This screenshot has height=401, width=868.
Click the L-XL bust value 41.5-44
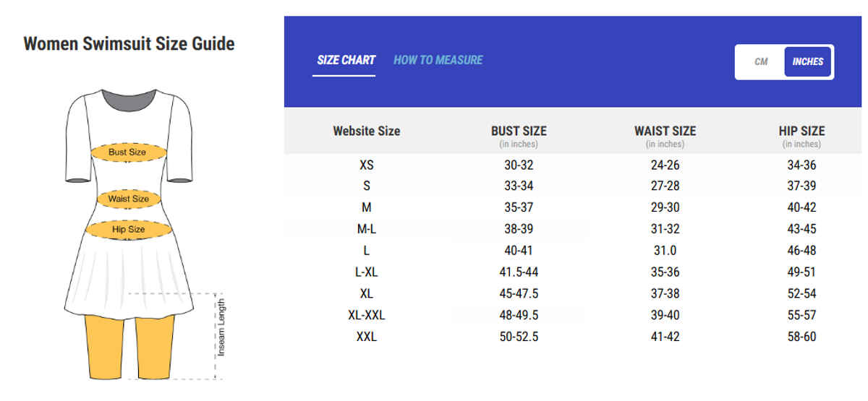click(519, 272)
